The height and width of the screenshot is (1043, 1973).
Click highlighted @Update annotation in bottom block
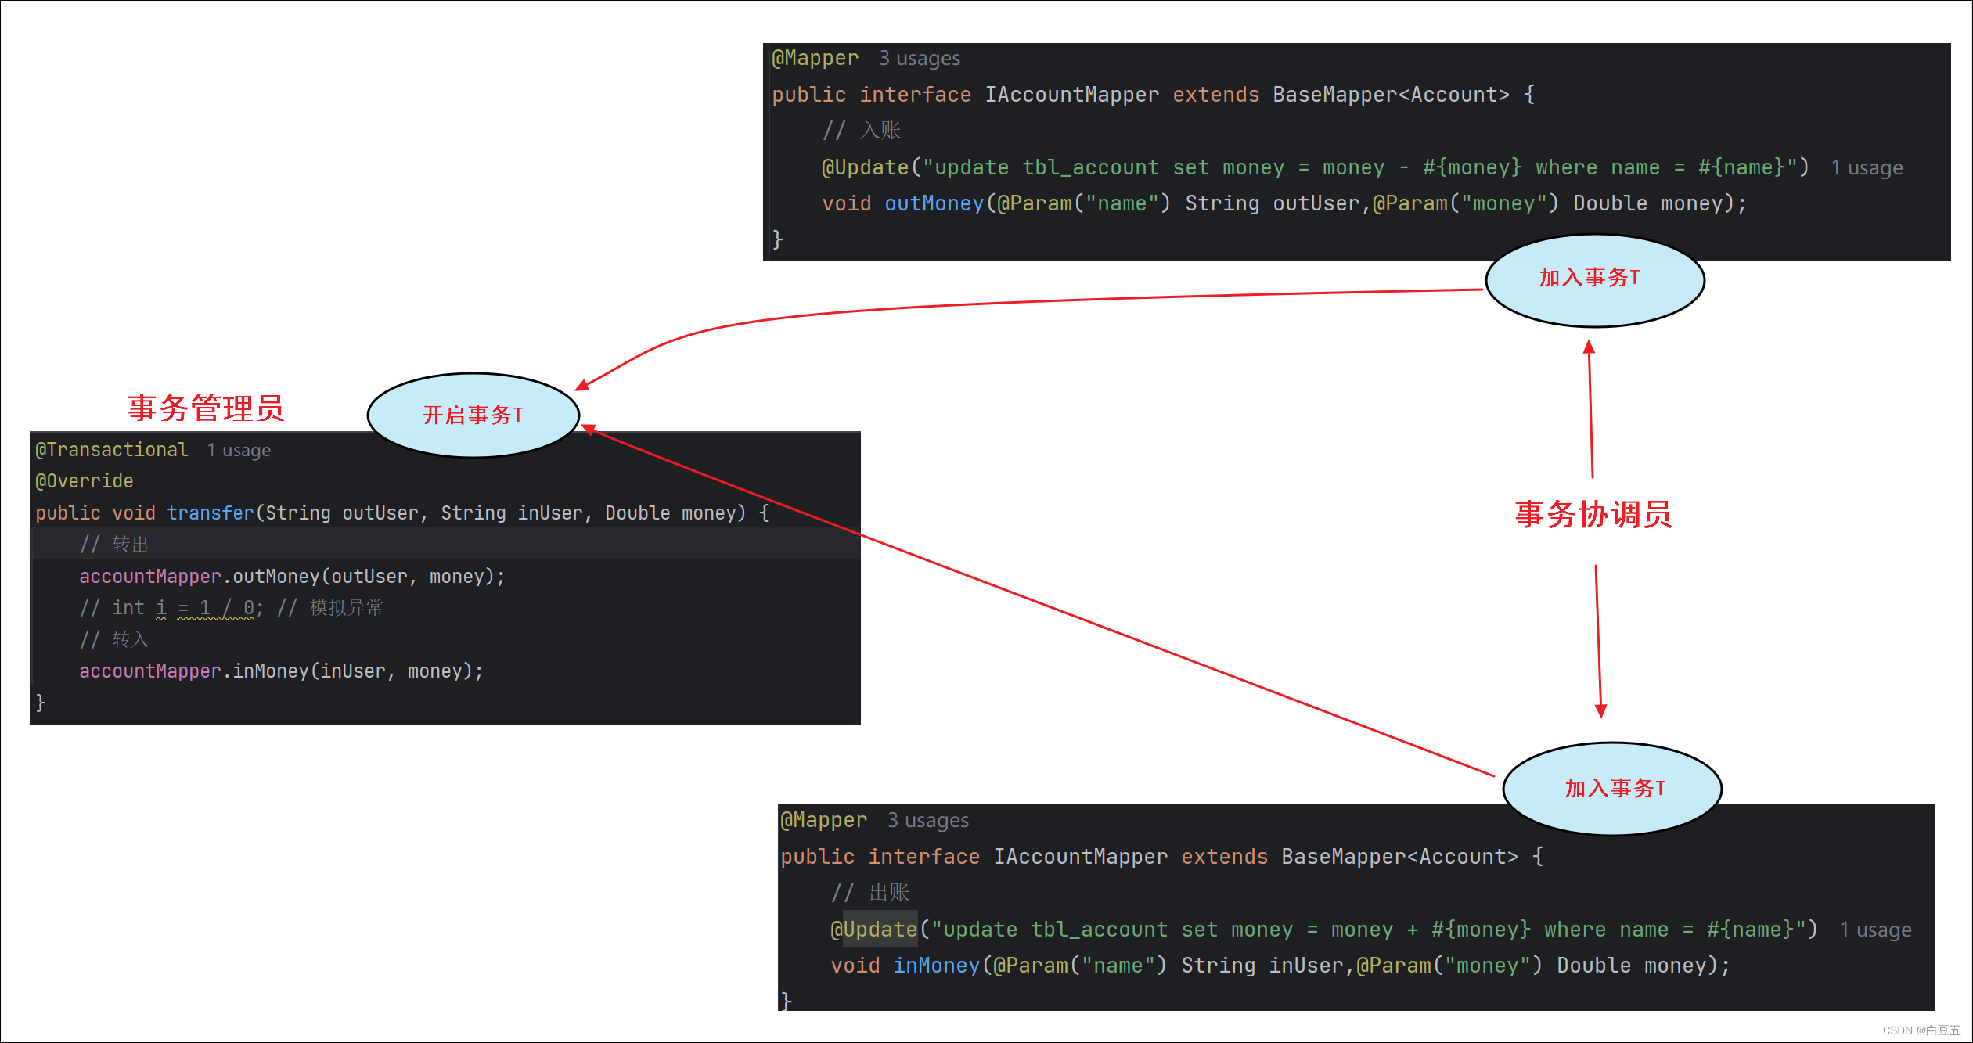[873, 930]
